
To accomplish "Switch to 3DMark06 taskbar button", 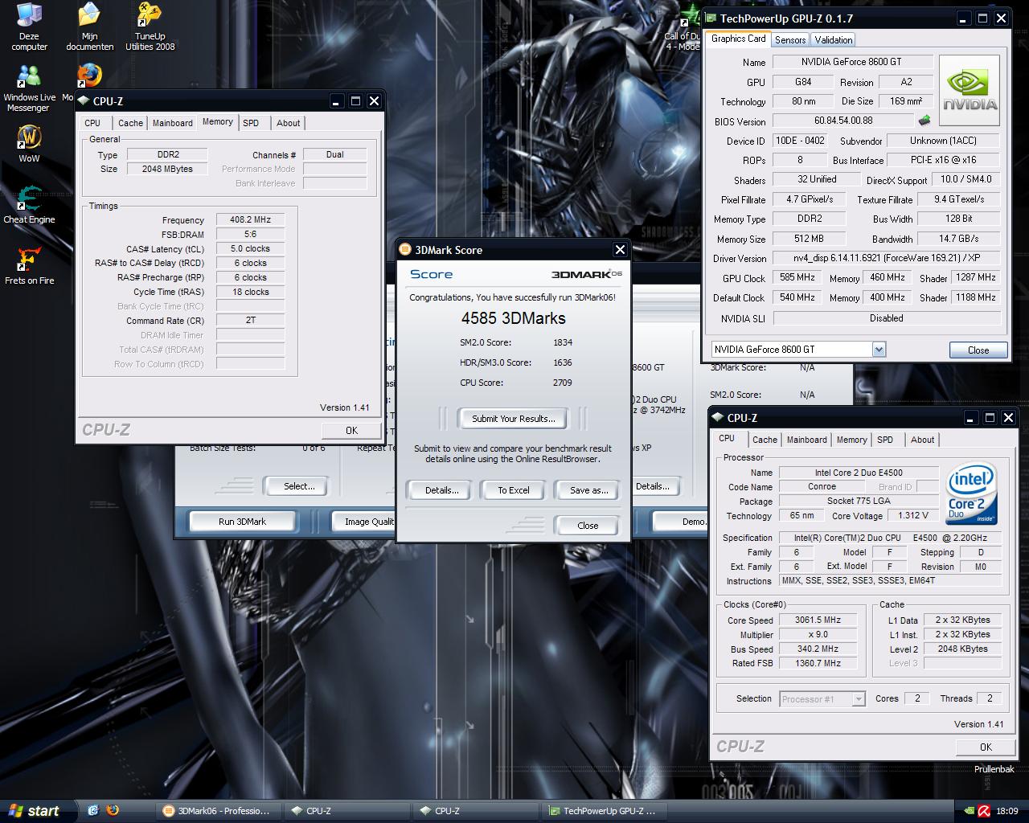I will [x=216, y=811].
